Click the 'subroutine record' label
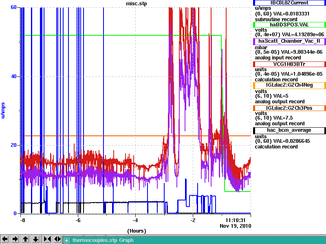The width and height of the screenshot is (326, 244). coord(276,20)
